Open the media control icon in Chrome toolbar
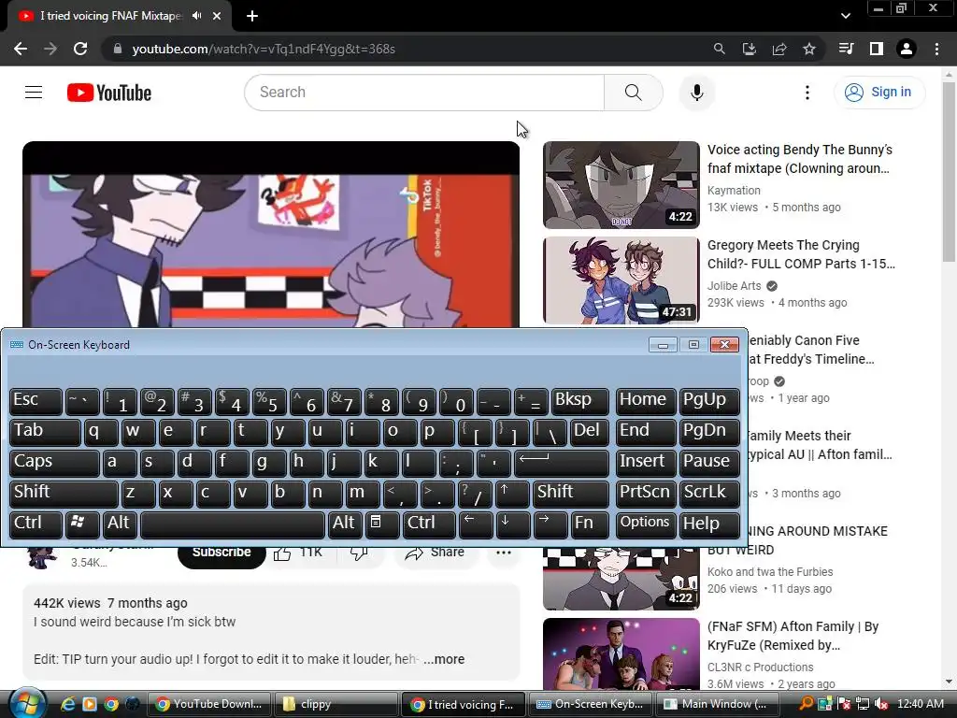 tap(846, 49)
